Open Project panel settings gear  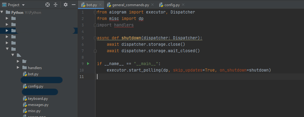66,5
